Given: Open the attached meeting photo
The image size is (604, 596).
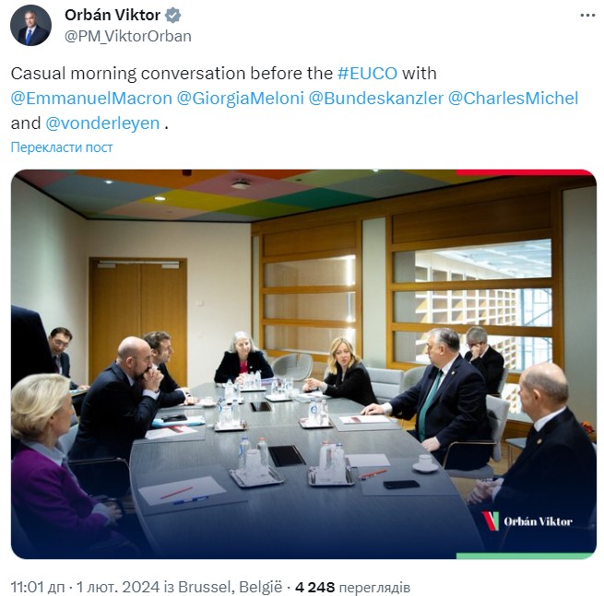Looking at the screenshot, I should [x=277, y=368].
